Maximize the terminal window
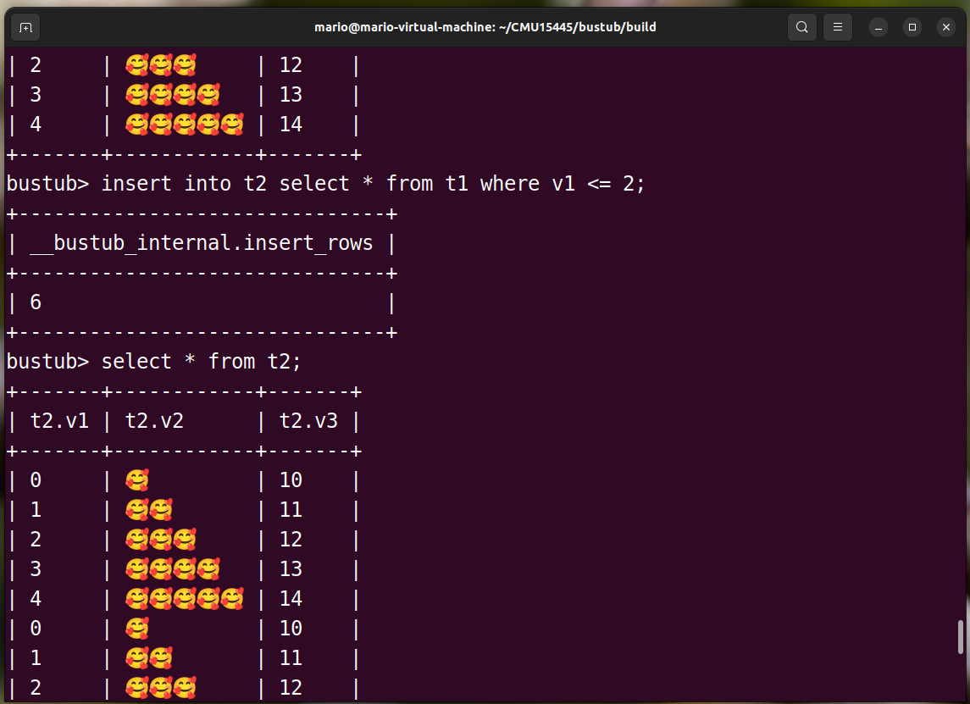The height and width of the screenshot is (704, 970). tap(912, 27)
